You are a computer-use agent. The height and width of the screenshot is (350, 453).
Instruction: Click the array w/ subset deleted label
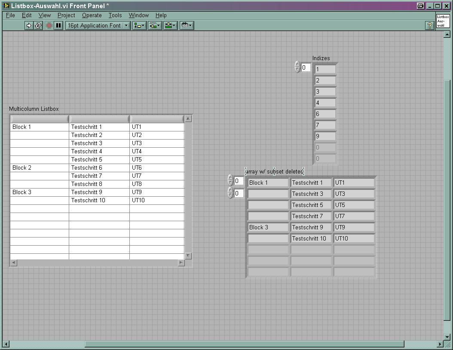tap(274, 171)
